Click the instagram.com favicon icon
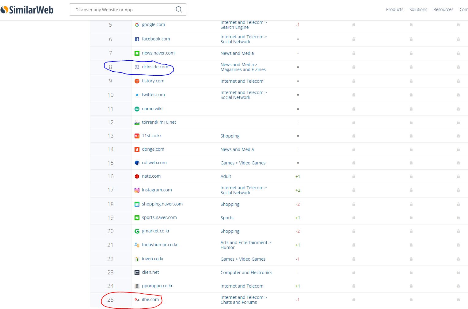Viewport: 468px width, 309px height. pos(137,190)
